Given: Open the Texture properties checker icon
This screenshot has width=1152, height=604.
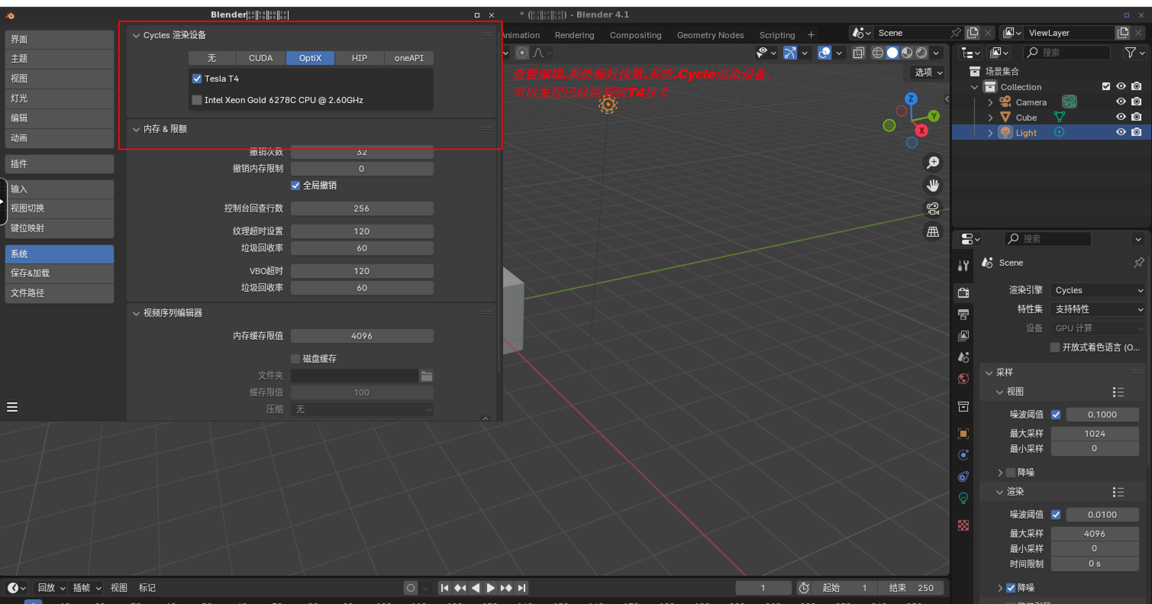Looking at the screenshot, I should pyautogui.click(x=964, y=525).
